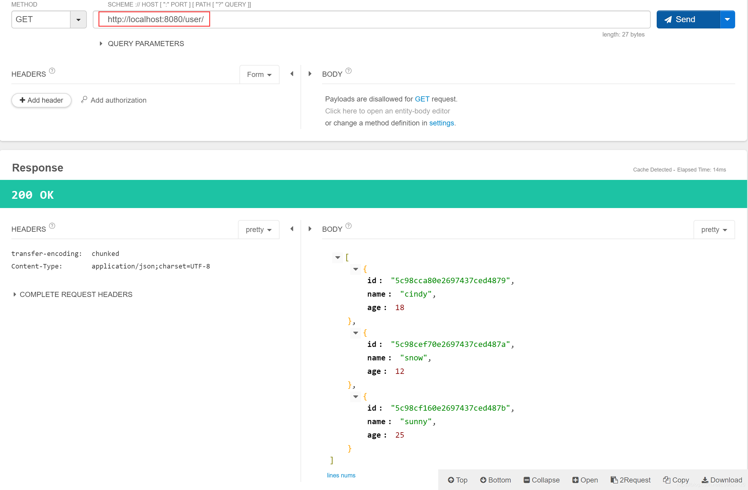The image size is (748, 490).
Task: Click the Download response icon
Action: (705, 480)
